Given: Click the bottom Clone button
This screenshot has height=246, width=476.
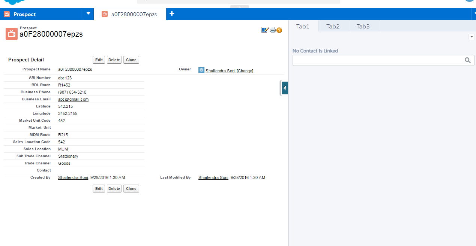Looking at the screenshot, I should (131, 189).
